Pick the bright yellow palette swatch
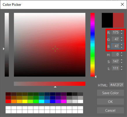This screenshot has height=117, width=127. [25, 101]
